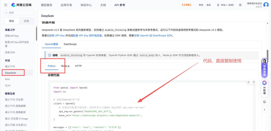Copy the sample code with copy icon
271x131 pixels.
coord(253,82)
